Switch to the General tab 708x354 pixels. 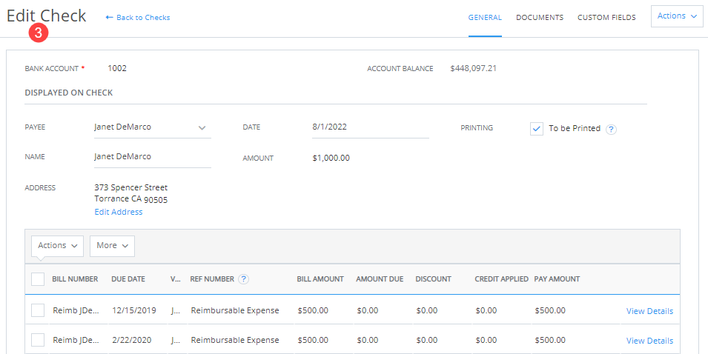click(485, 18)
